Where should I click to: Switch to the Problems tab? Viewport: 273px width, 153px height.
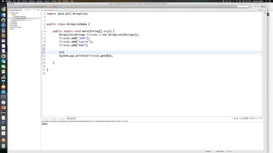click(45, 119)
